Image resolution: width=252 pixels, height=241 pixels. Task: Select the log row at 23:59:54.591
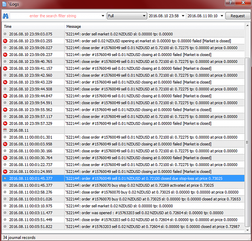click(x=123, y=103)
